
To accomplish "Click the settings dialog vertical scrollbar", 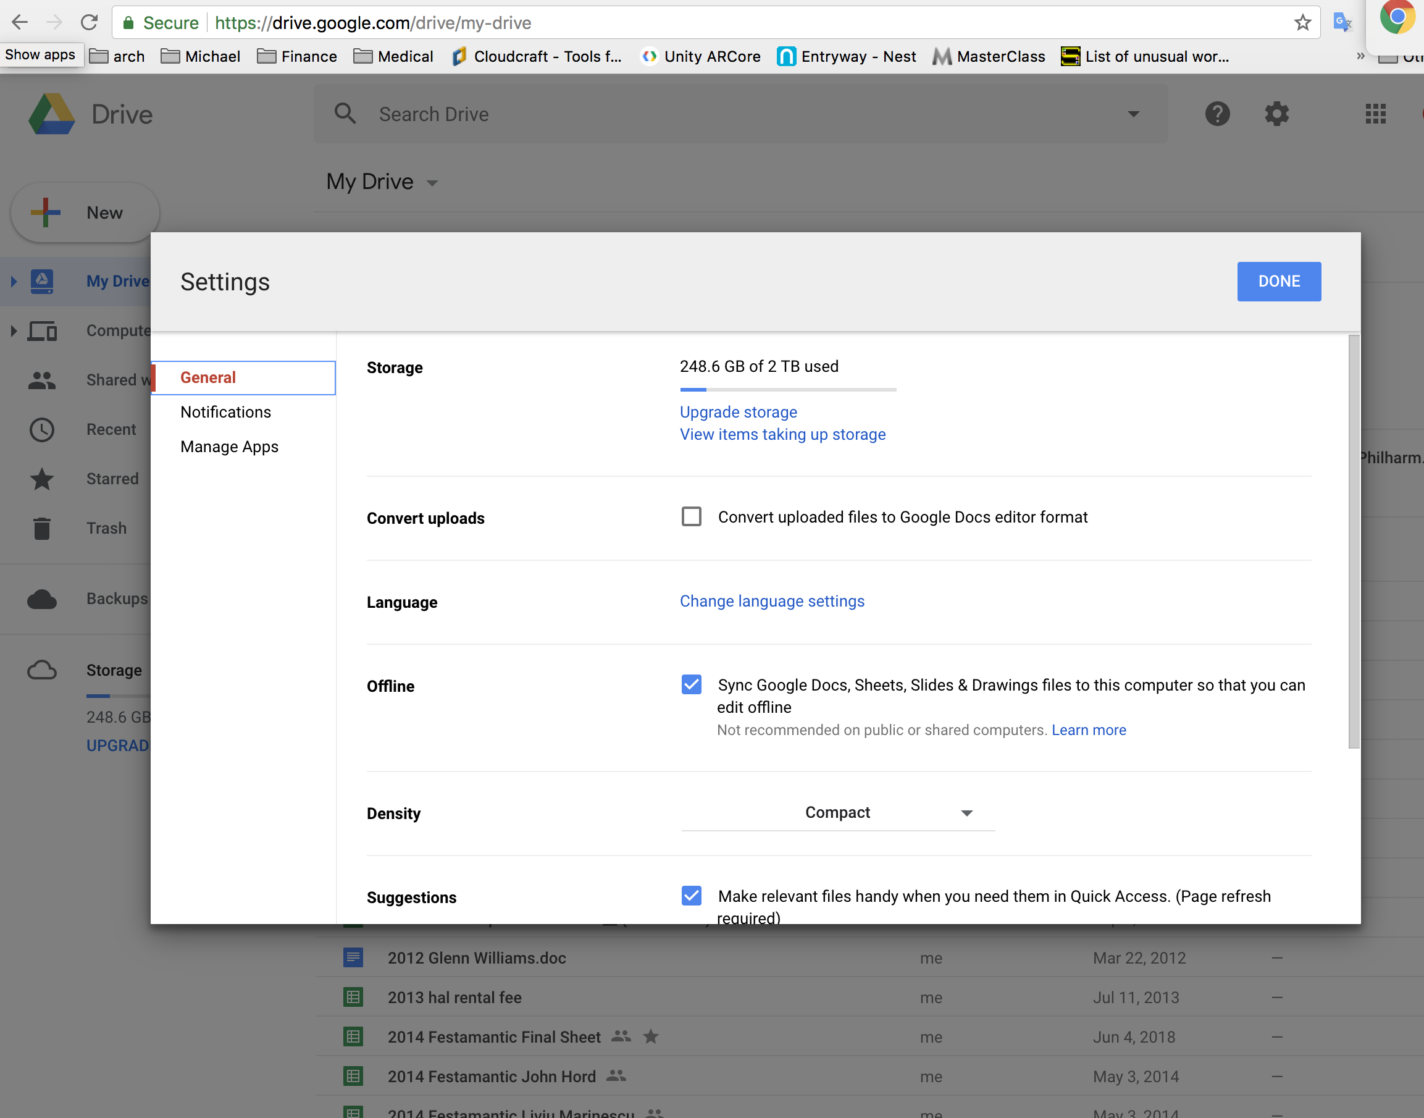I will tap(1354, 542).
